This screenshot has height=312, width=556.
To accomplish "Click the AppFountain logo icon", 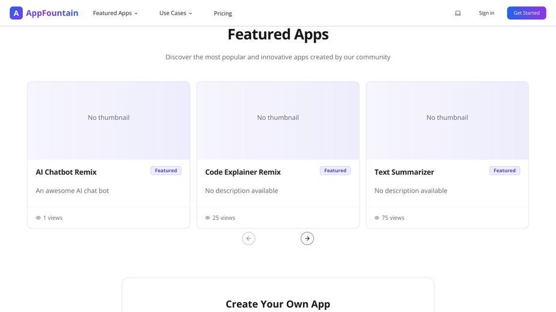I will (x=16, y=13).
